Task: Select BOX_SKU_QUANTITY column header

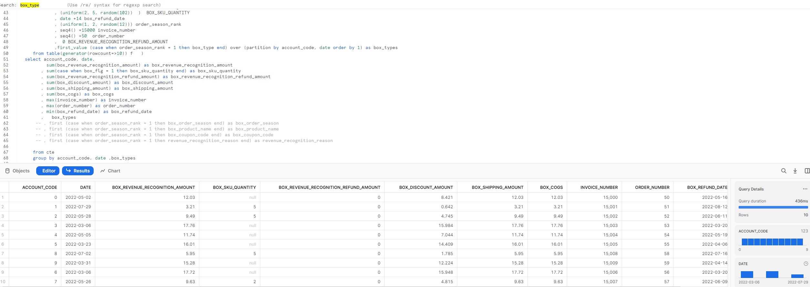Action: 234,187
